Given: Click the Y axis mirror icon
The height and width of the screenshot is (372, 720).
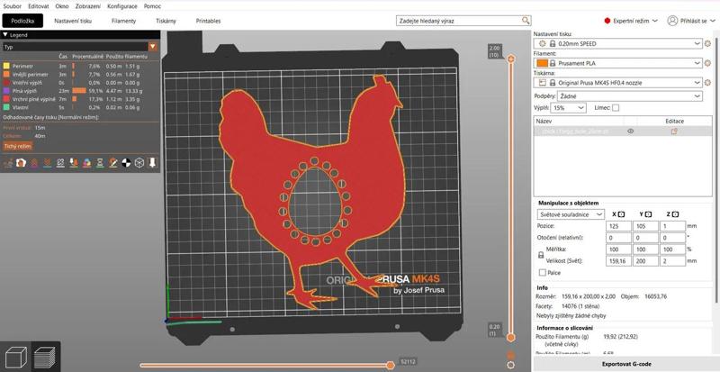Looking at the screenshot, I should [x=648, y=214].
